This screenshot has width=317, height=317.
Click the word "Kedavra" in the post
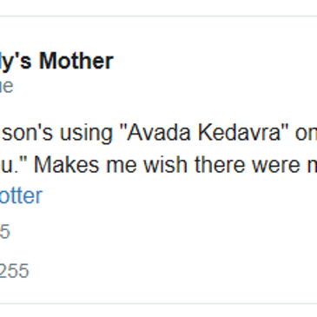click(240, 133)
